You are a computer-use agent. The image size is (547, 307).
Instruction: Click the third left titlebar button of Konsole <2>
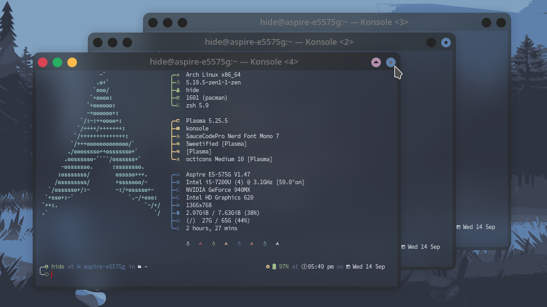click(x=128, y=42)
